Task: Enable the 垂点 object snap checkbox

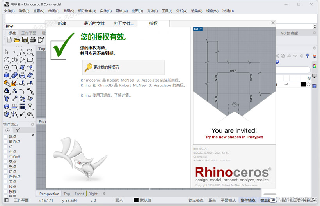Action: coord(6,167)
